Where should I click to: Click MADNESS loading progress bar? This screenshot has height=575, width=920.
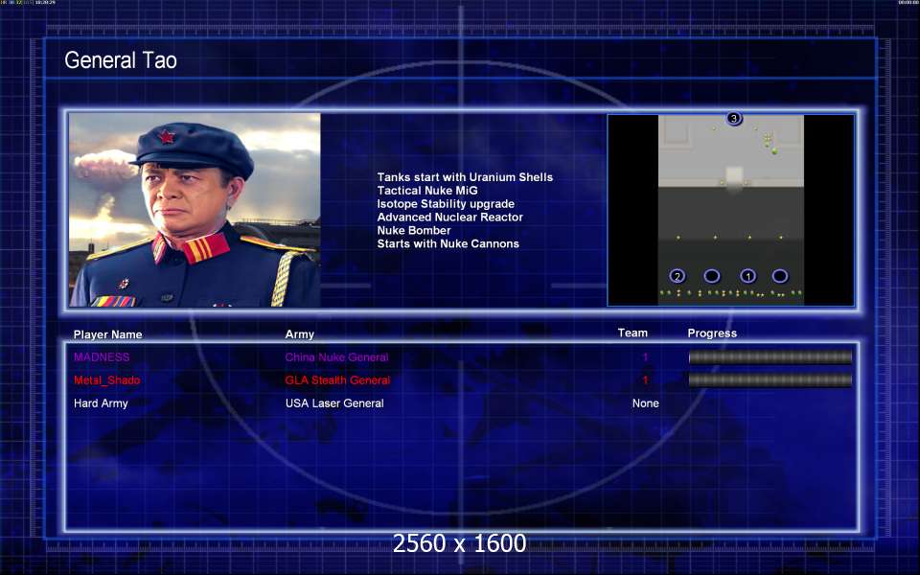(770, 356)
